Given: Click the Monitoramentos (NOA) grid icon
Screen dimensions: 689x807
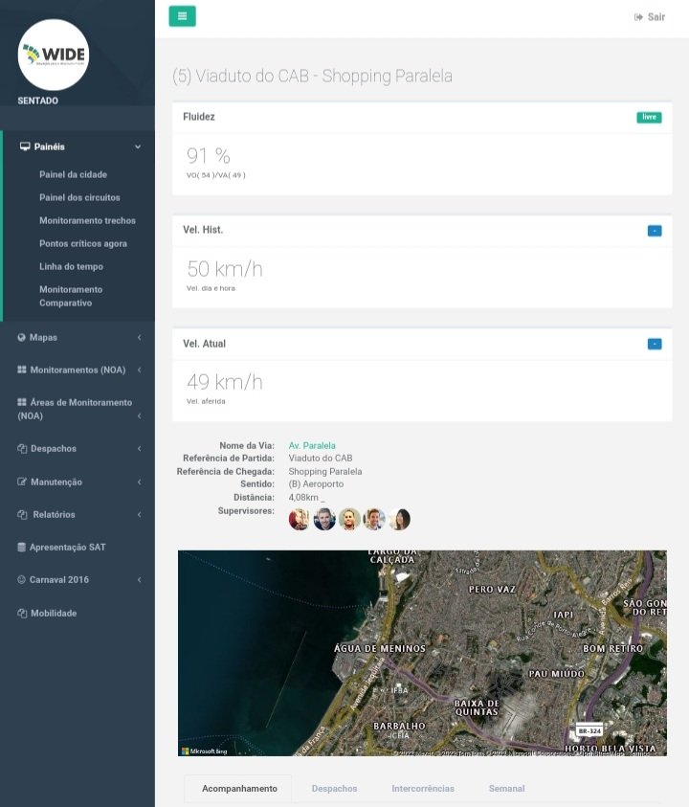Looking at the screenshot, I should [x=22, y=370].
